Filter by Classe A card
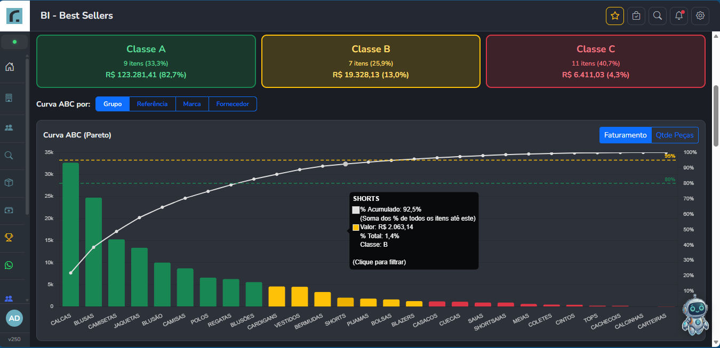The height and width of the screenshot is (348, 720). (x=146, y=61)
